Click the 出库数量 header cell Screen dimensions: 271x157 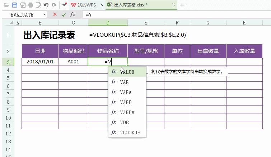[208, 51]
